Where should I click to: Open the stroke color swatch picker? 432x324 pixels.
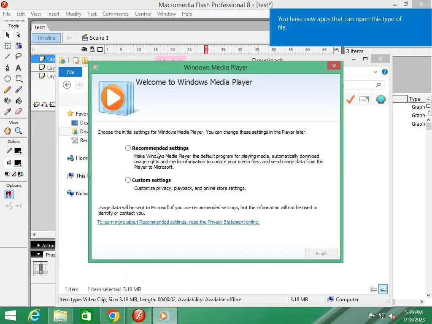tap(18, 151)
